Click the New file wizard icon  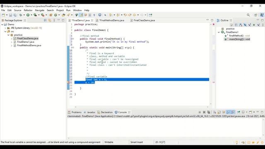click(3, 15)
